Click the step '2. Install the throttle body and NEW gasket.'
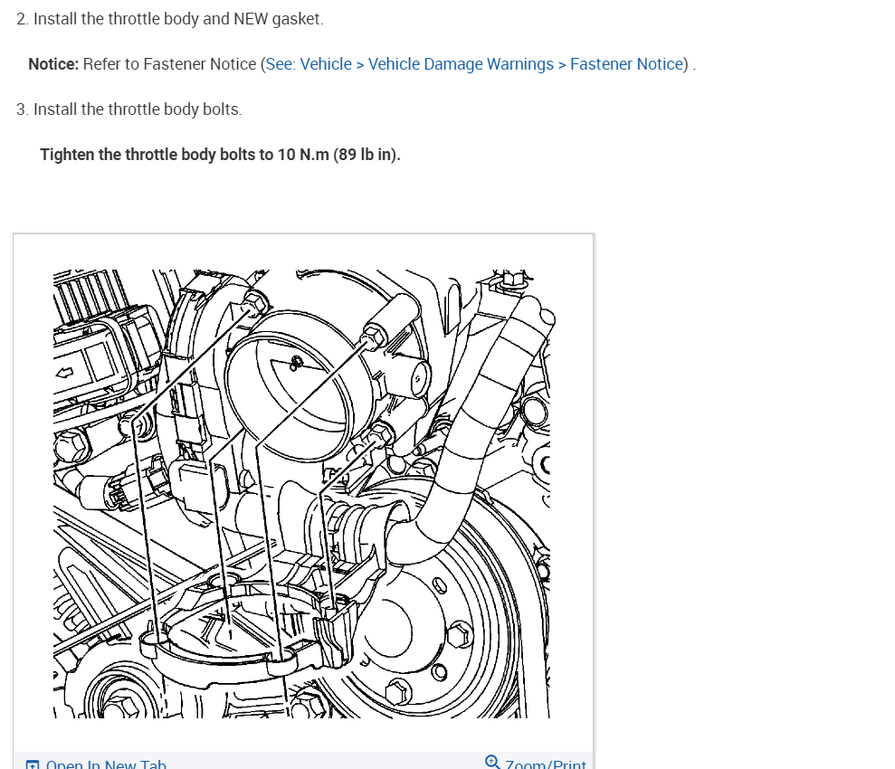Viewport: 895px width, 769px height. coord(169,19)
